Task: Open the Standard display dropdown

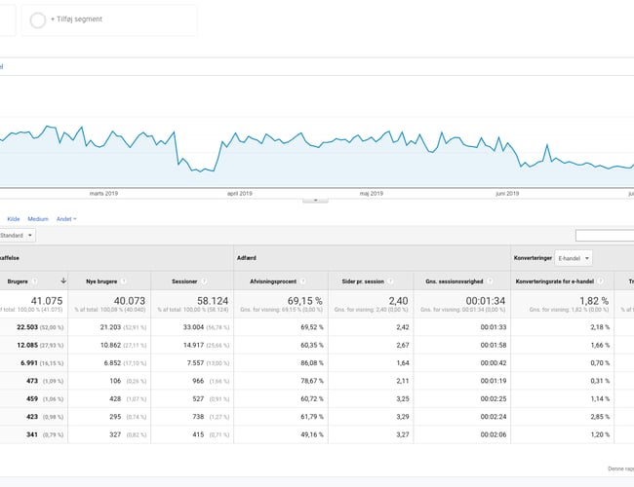Action: [17, 235]
